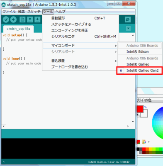Image resolution: width=163 pixels, height=166 pixels.
Task: Minimize the Arduino window
Action: [x=111, y=4]
